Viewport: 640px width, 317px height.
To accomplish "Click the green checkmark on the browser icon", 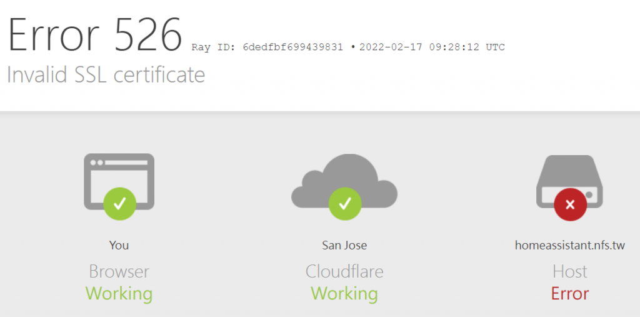I will [120, 203].
